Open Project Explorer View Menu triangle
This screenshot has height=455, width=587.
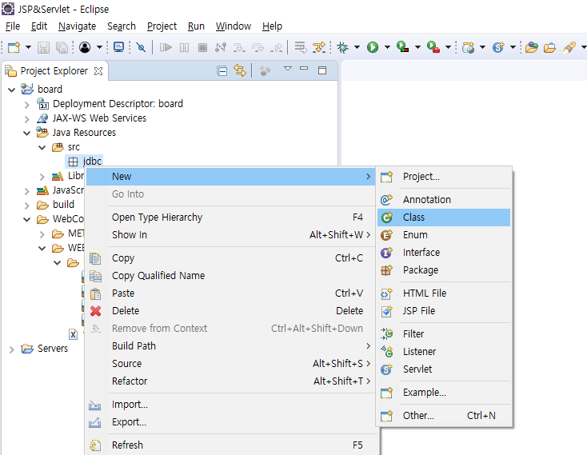pos(288,69)
